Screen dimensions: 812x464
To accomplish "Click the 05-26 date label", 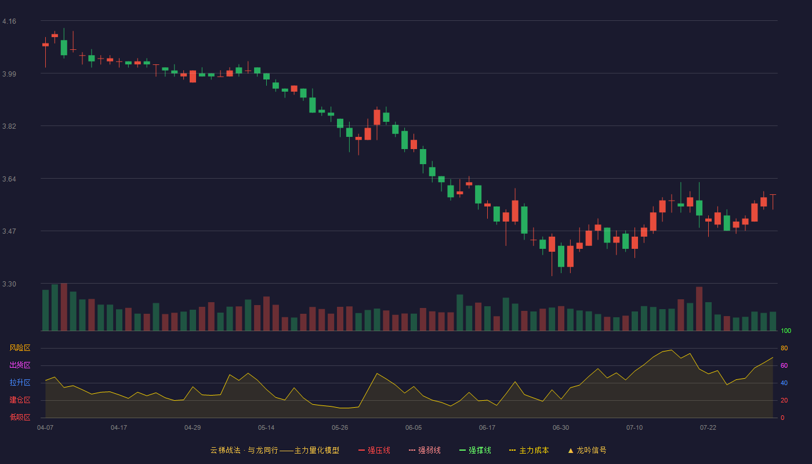I will pyautogui.click(x=340, y=427).
